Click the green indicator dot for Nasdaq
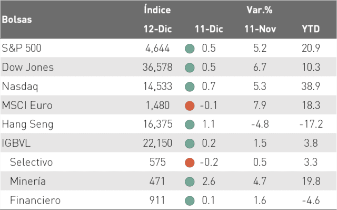 coord(190,87)
